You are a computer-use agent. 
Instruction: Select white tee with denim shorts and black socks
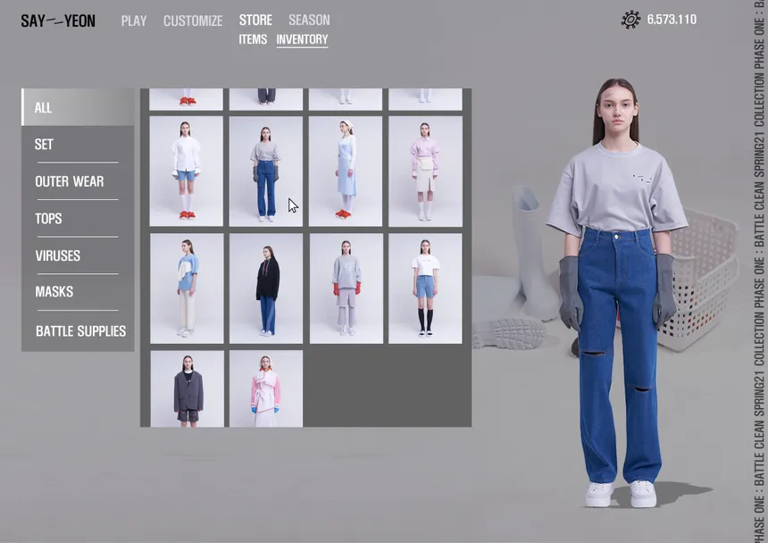coord(425,288)
